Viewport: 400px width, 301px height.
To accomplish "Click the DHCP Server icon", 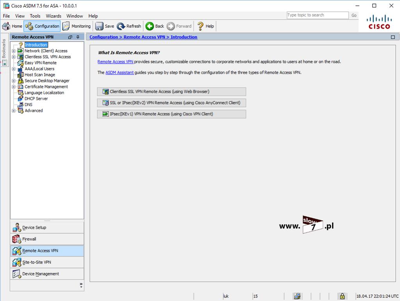I will coord(20,99).
